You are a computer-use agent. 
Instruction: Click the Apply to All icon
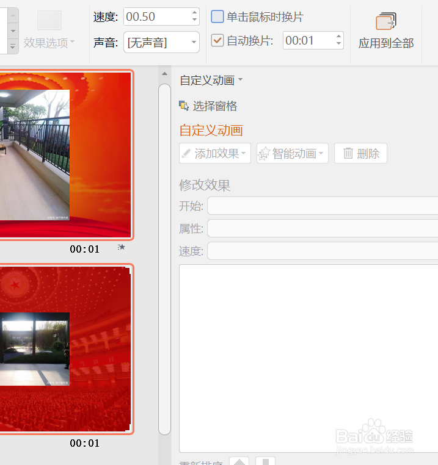click(x=385, y=21)
